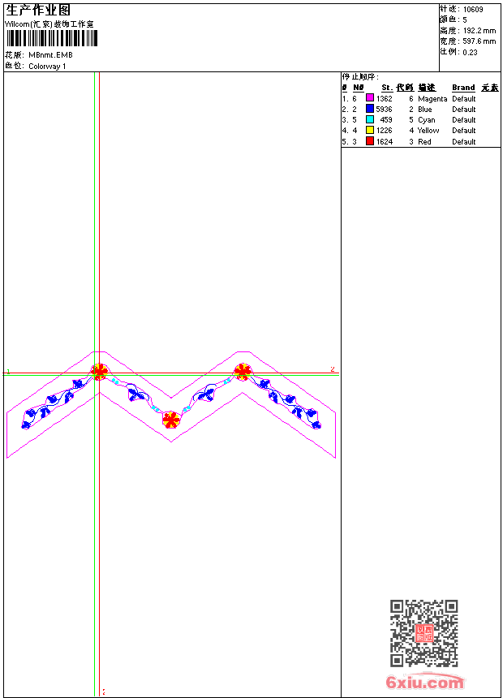Click the Yellow thread color swatch

(369, 130)
